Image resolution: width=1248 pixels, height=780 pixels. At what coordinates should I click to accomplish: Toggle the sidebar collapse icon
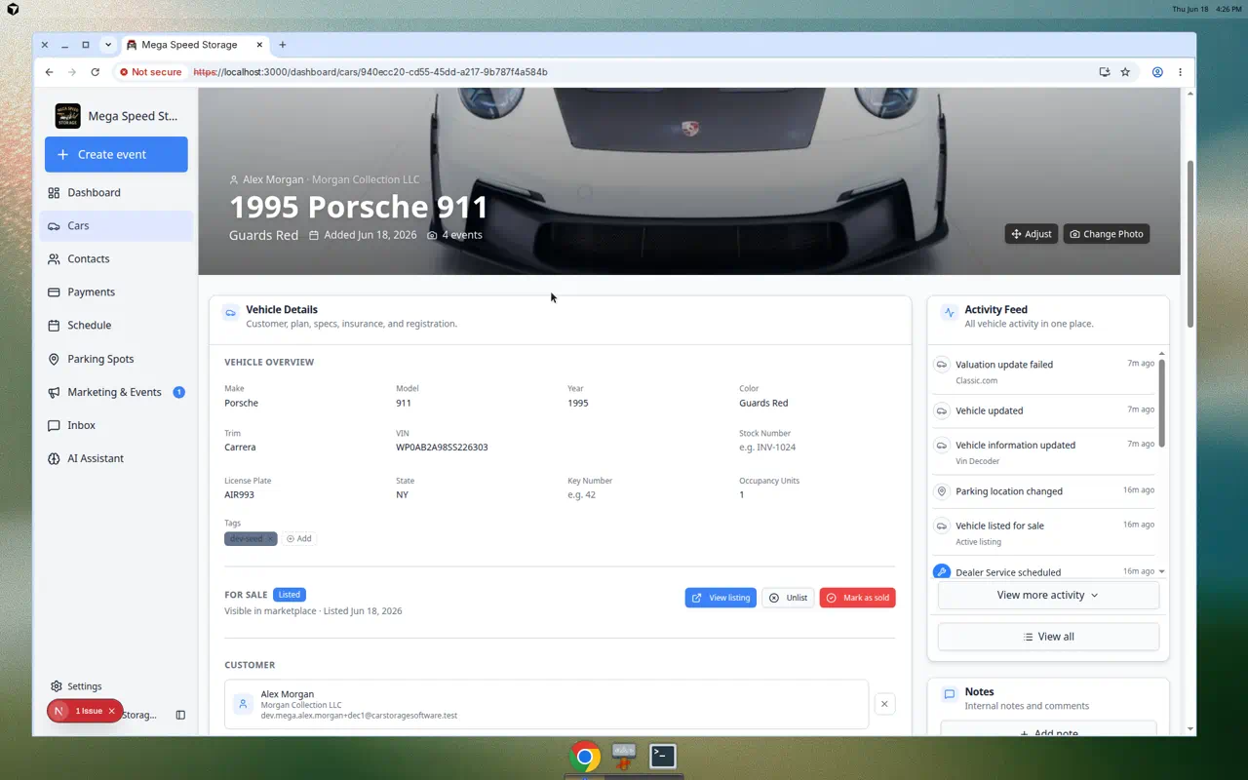click(x=180, y=715)
